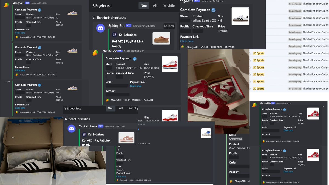The width and height of the screenshot is (329, 185).
Task: Select Neu tab in 3 Ergebnisse panel
Action: click(x=144, y=5)
